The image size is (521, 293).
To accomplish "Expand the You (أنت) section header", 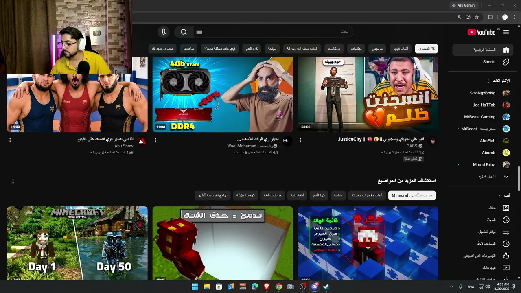I will (504, 196).
